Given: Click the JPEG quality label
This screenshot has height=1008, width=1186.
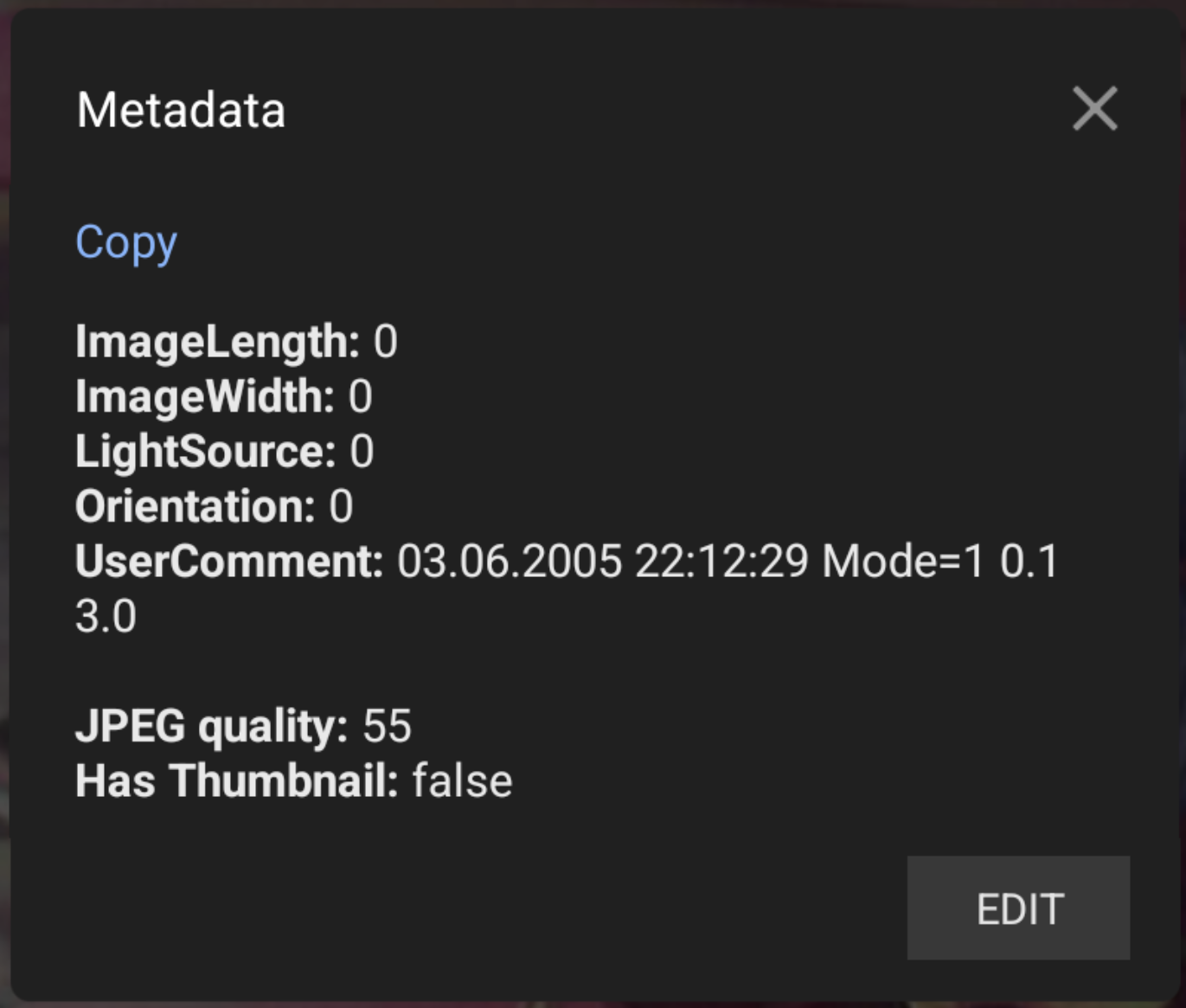Looking at the screenshot, I should (212, 726).
